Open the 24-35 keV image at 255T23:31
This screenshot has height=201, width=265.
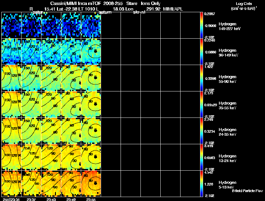[x=12, y=131]
